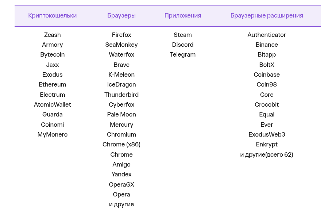This screenshot has height=214, width=336.
Task: Select Firefox in the browsers column
Action: click(x=121, y=35)
